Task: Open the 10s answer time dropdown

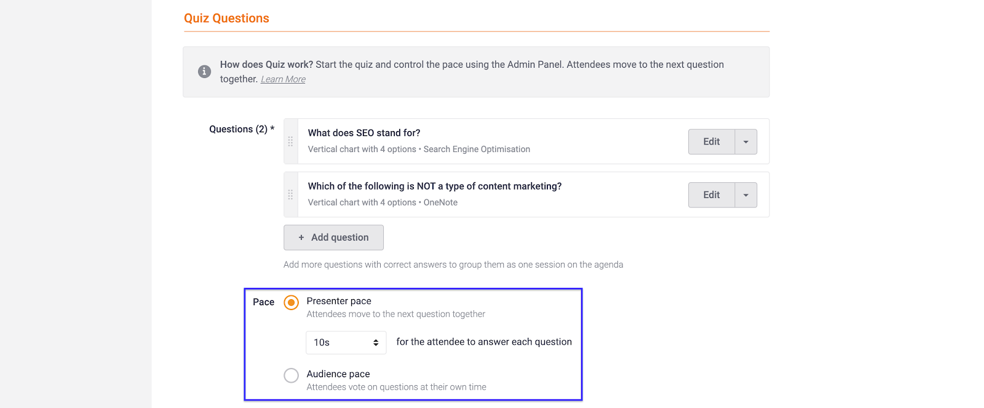Action: coord(346,342)
